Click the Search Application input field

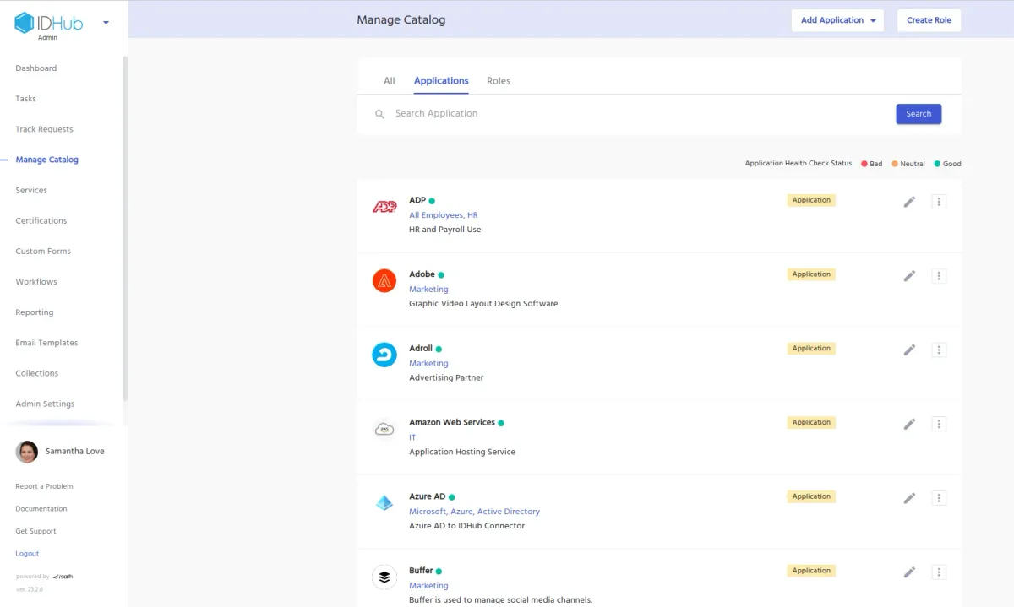(x=507, y=113)
